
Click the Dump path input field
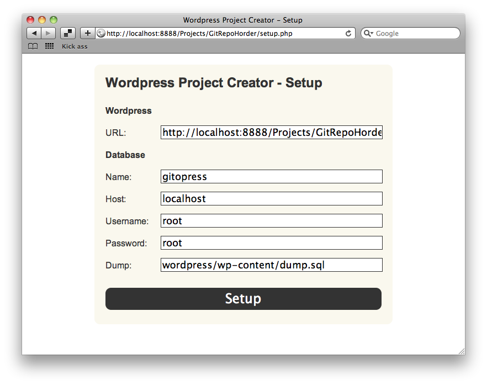[272, 265]
